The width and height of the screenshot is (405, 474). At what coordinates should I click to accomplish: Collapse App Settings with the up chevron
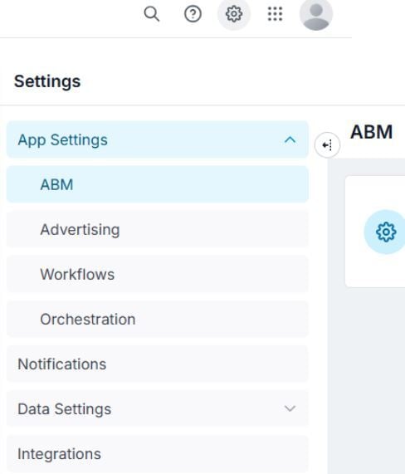click(x=290, y=140)
